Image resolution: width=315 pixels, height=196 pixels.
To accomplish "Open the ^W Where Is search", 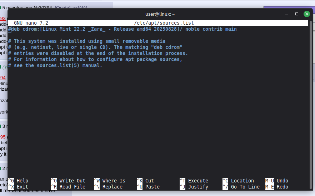I will click(x=110, y=181).
